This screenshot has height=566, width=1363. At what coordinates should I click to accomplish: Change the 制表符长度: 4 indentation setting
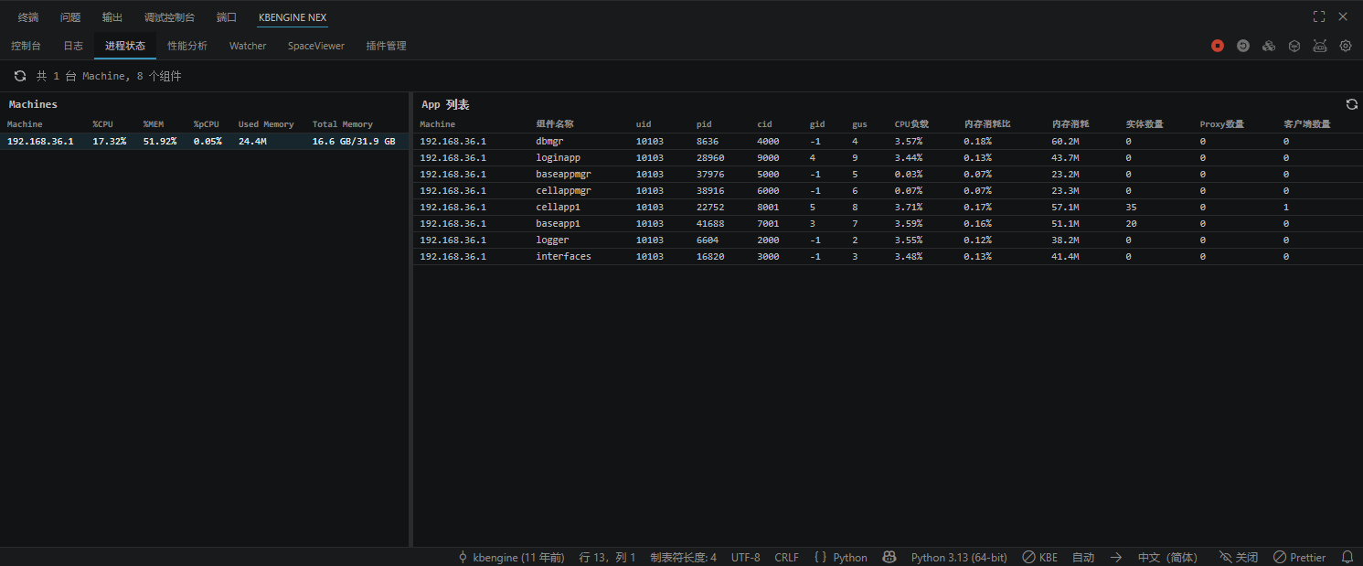[x=683, y=557]
